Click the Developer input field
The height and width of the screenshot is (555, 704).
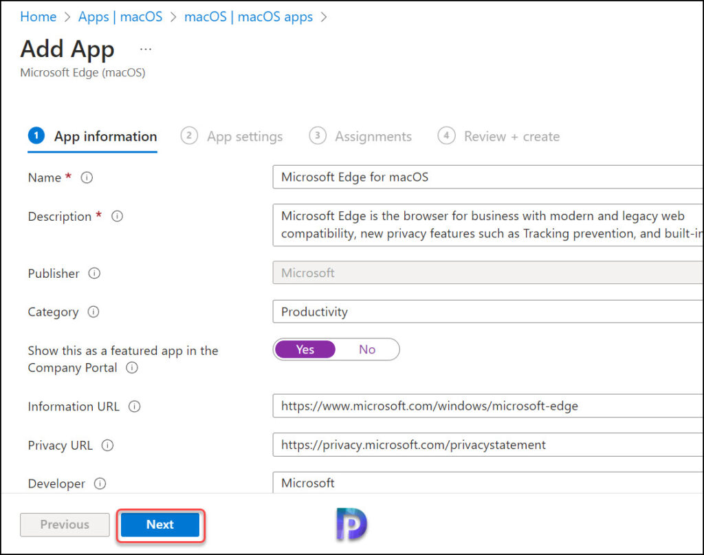point(487,483)
